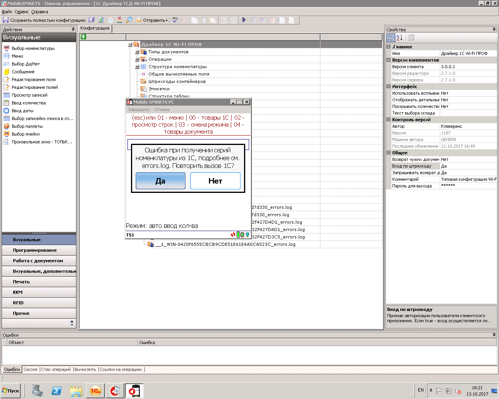
Task: Collapse the Версии компонентов properties section
Action: [x=389, y=60]
